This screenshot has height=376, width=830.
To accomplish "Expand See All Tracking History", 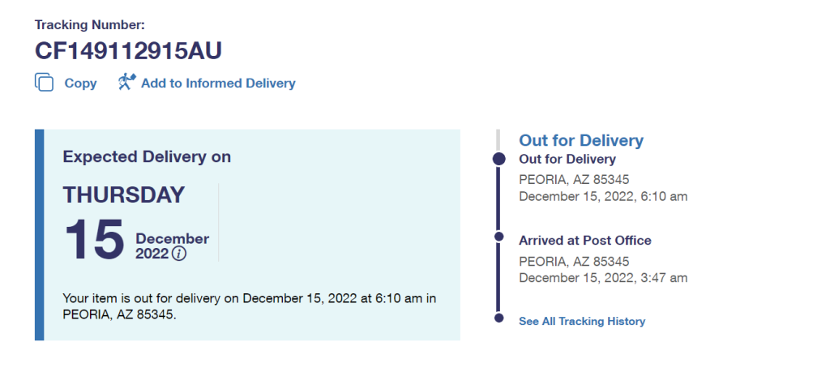I will [582, 322].
